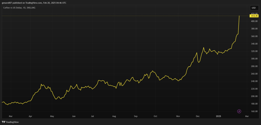Select the 260.00 level on price axis
261x125 pixels.
[x=253, y=74]
